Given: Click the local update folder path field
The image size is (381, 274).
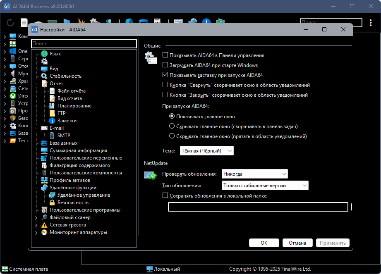Looking at the screenshot, I should pyautogui.click(x=258, y=207).
